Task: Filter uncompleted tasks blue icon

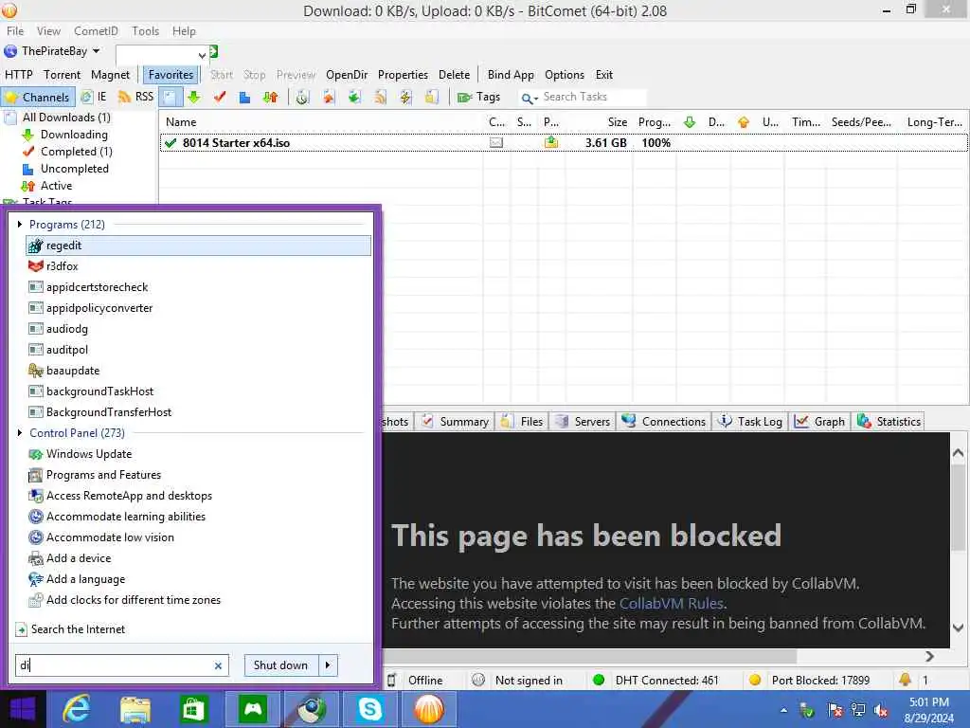Action: 245,98
